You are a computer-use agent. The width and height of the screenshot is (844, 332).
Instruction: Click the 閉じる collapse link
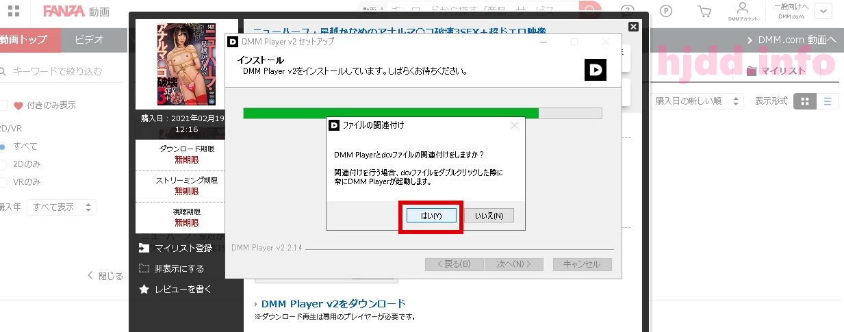pos(105,276)
